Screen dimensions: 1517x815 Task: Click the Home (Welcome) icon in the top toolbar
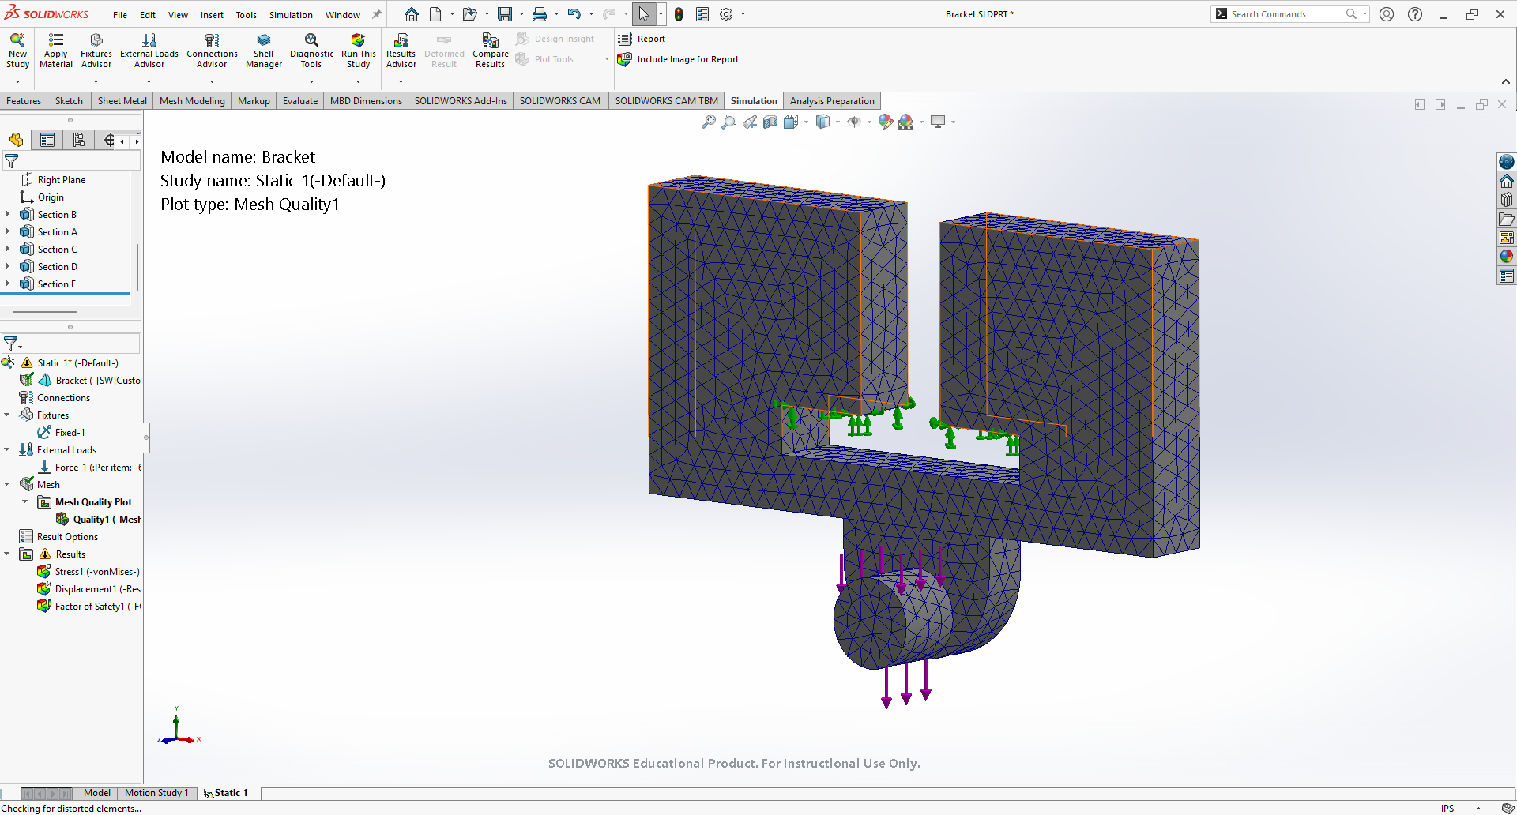pos(412,14)
